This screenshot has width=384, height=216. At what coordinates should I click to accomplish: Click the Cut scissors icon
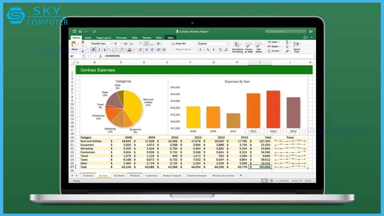click(x=83, y=42)
